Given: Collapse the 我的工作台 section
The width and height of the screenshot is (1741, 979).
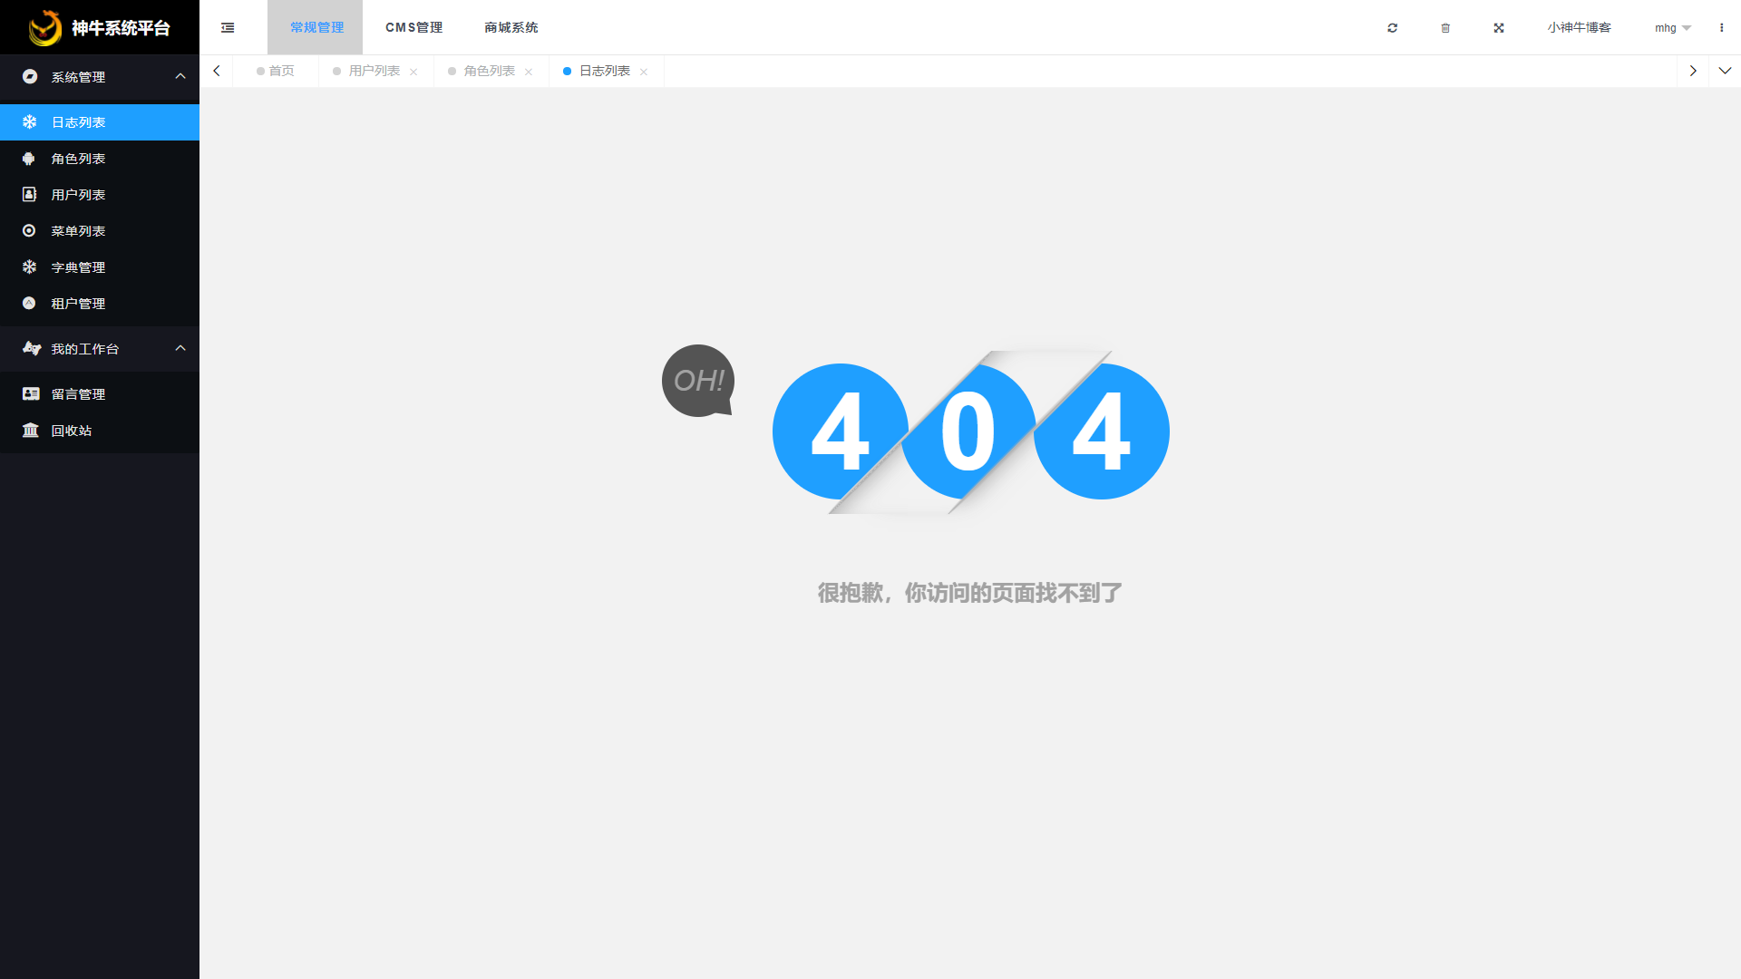Looking at the screenshot, I should [x=179, y=348].
